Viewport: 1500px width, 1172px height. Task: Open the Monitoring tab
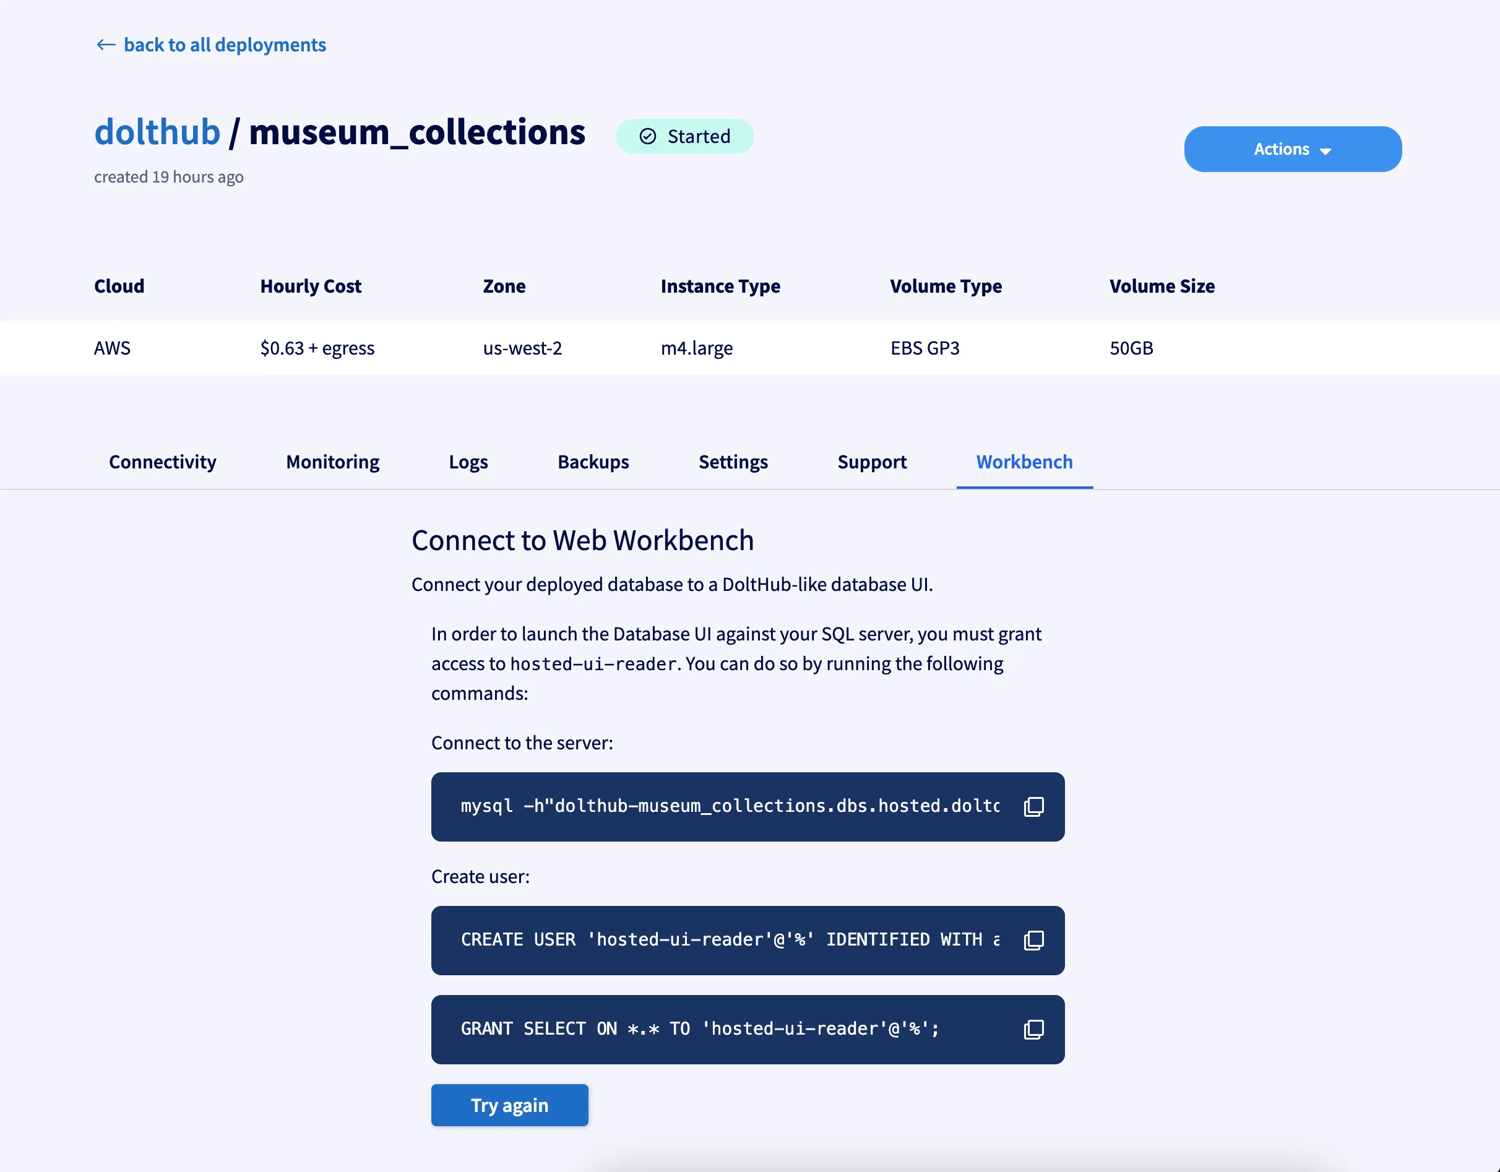(x=332, y=462)
